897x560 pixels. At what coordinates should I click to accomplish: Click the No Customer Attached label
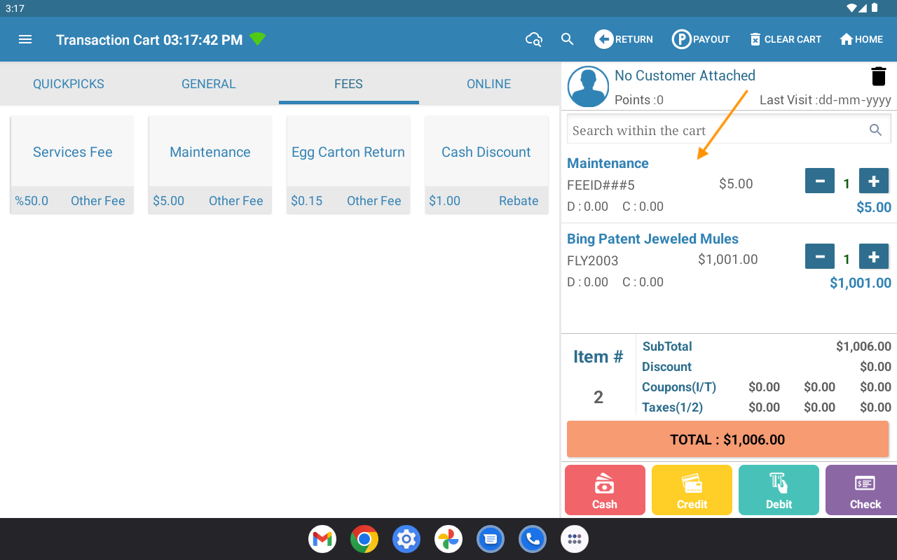tap(685, 76)
